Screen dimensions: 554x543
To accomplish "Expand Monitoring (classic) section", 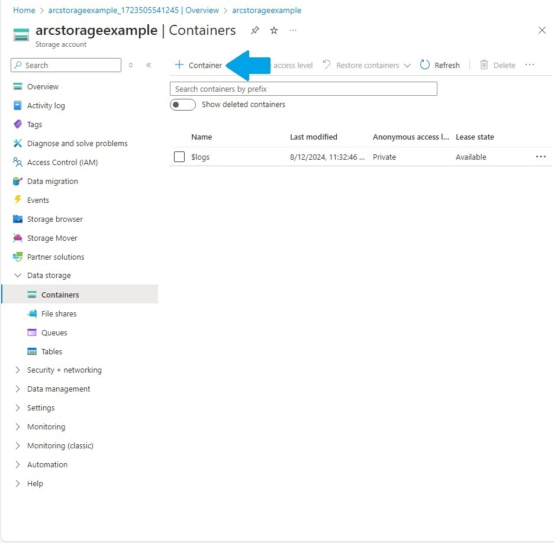I will click(x=18, y=445).
